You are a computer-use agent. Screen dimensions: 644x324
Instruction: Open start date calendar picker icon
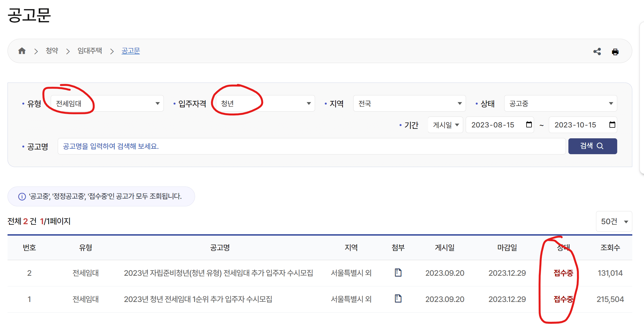click(529, 125)
